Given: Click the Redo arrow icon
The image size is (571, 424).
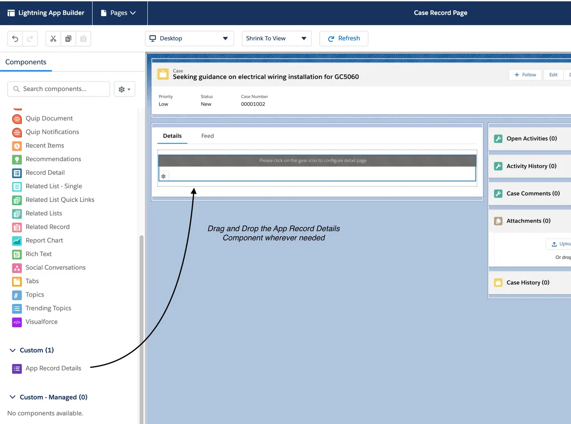Looking at the screenshot, I should tap(30, 39).
